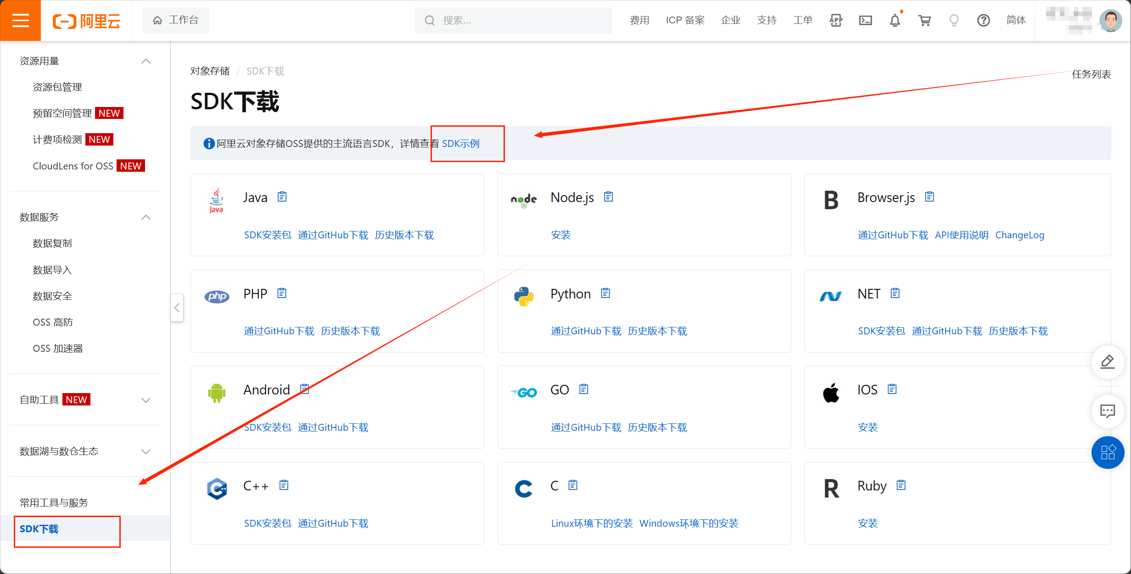Collapse the 数据服务 section
Screen dimensions: 1131x574
pyautogui.click(x=146, y=217)
